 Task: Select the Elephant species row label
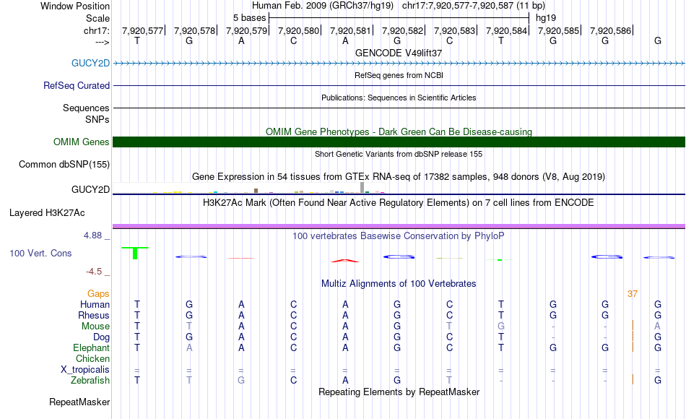[x=91, y=347]
